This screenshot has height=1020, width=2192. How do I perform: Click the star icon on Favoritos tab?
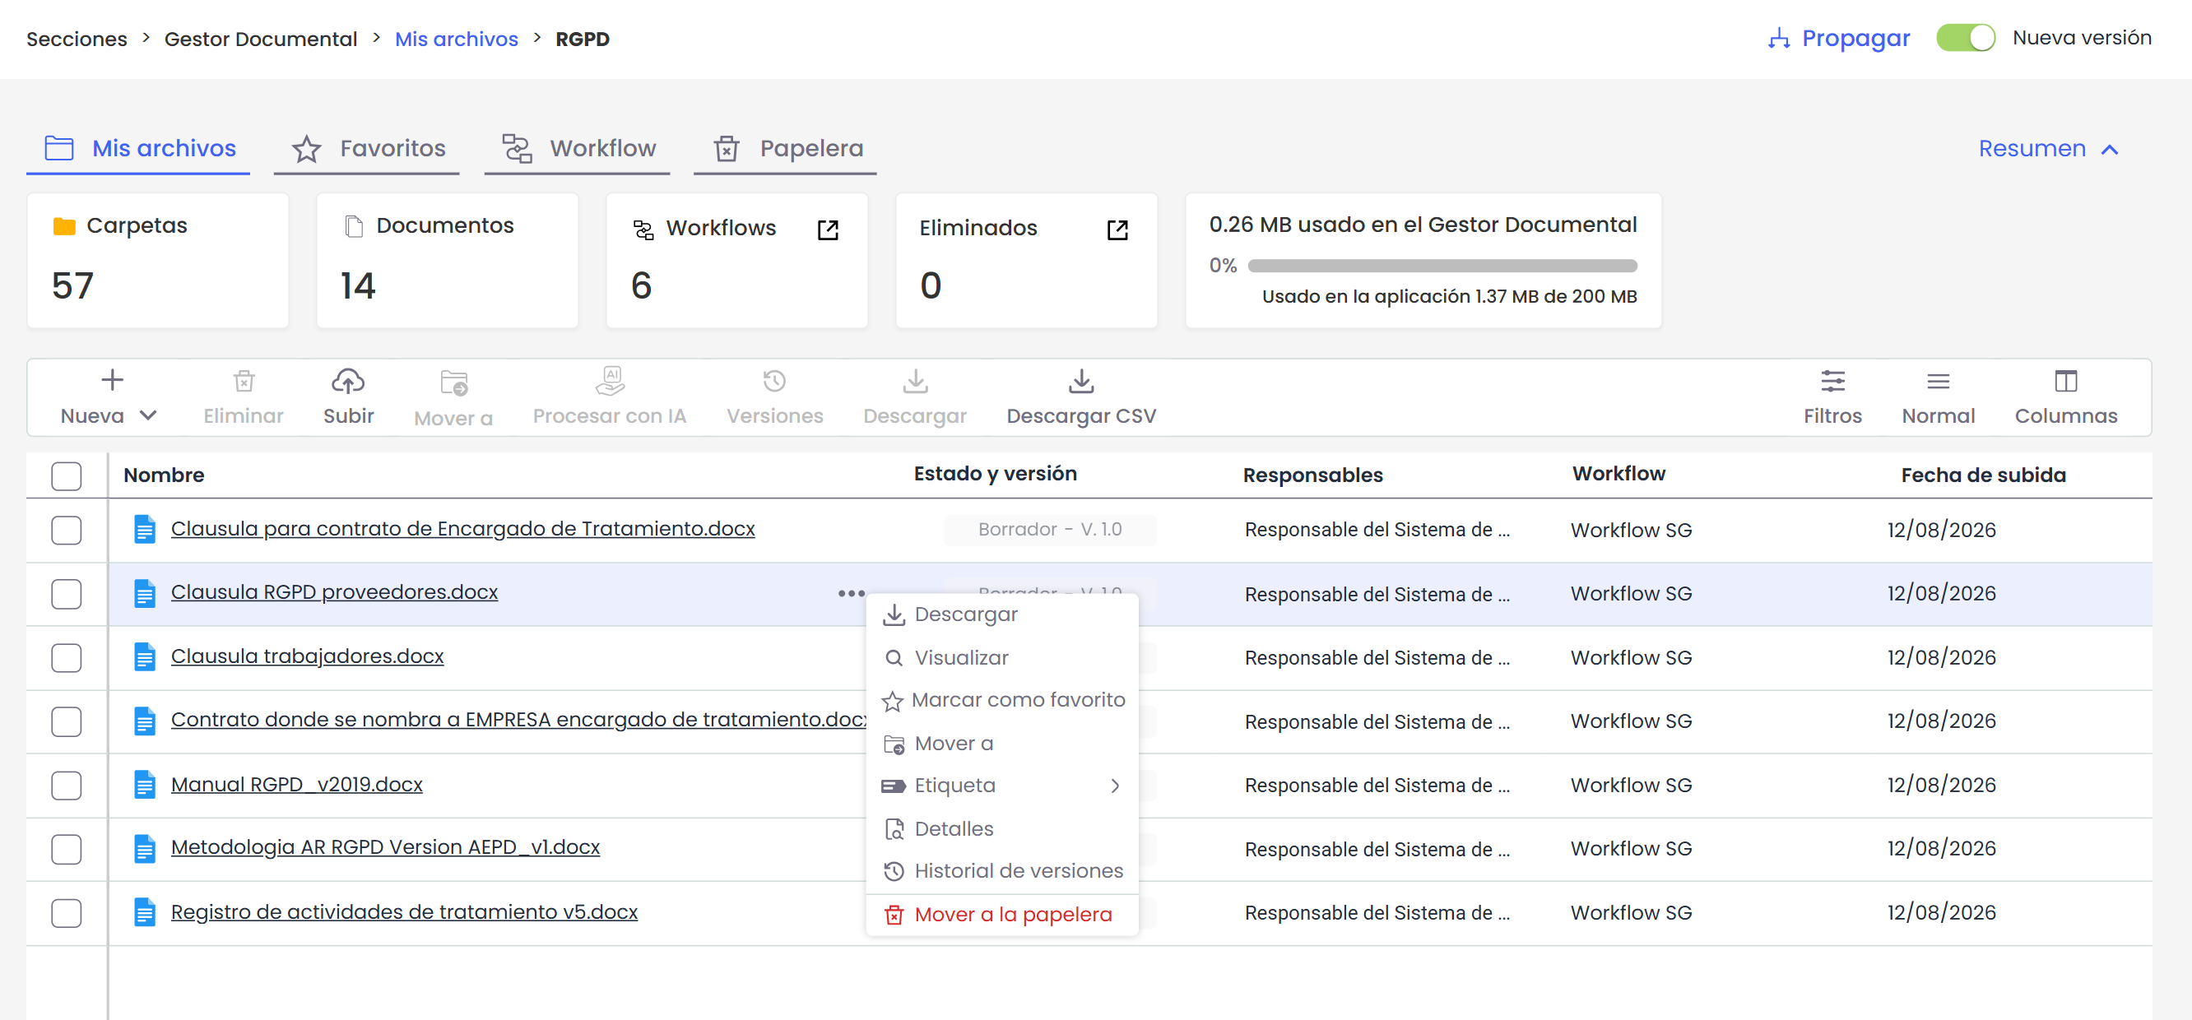click(x=306, y=149)
